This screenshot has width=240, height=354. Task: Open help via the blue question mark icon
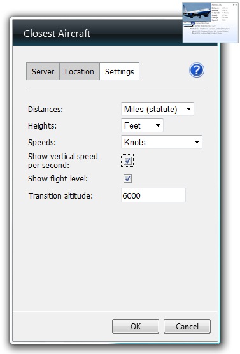click(x=197, y=70)
